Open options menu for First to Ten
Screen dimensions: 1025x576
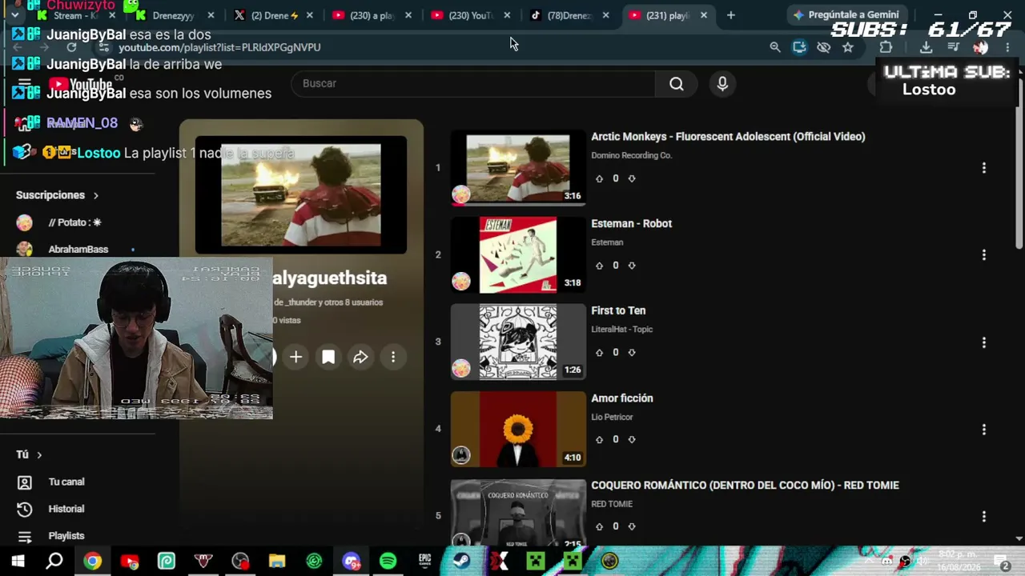tap(984, 342)
